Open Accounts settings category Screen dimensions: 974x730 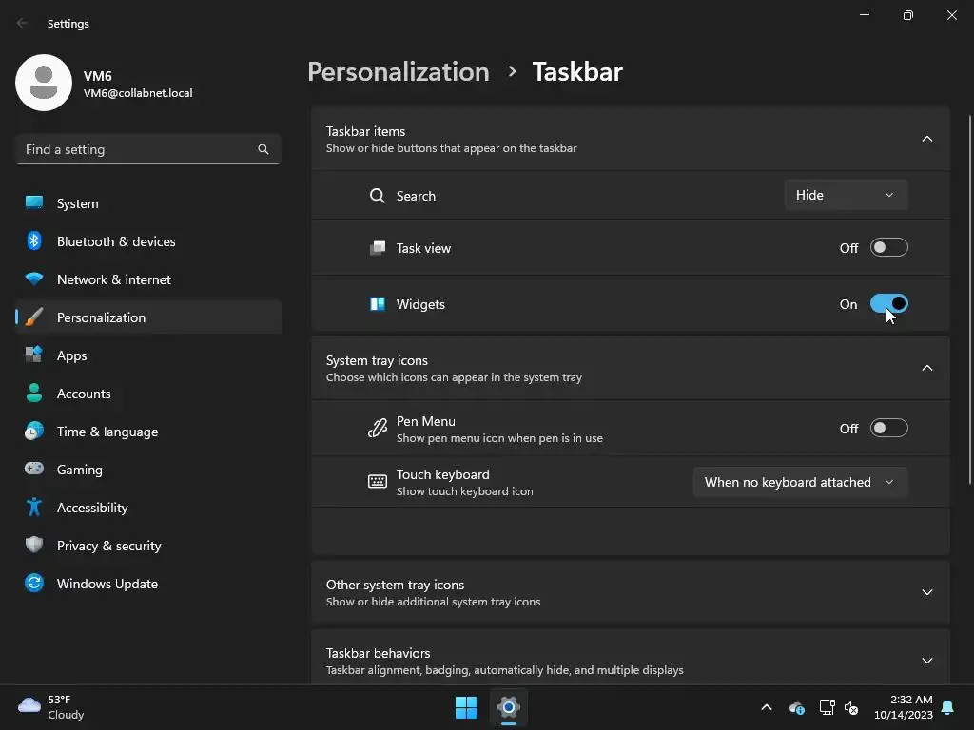tap(147, 394)
